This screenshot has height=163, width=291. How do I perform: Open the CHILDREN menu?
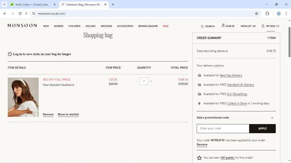[75, 26]
